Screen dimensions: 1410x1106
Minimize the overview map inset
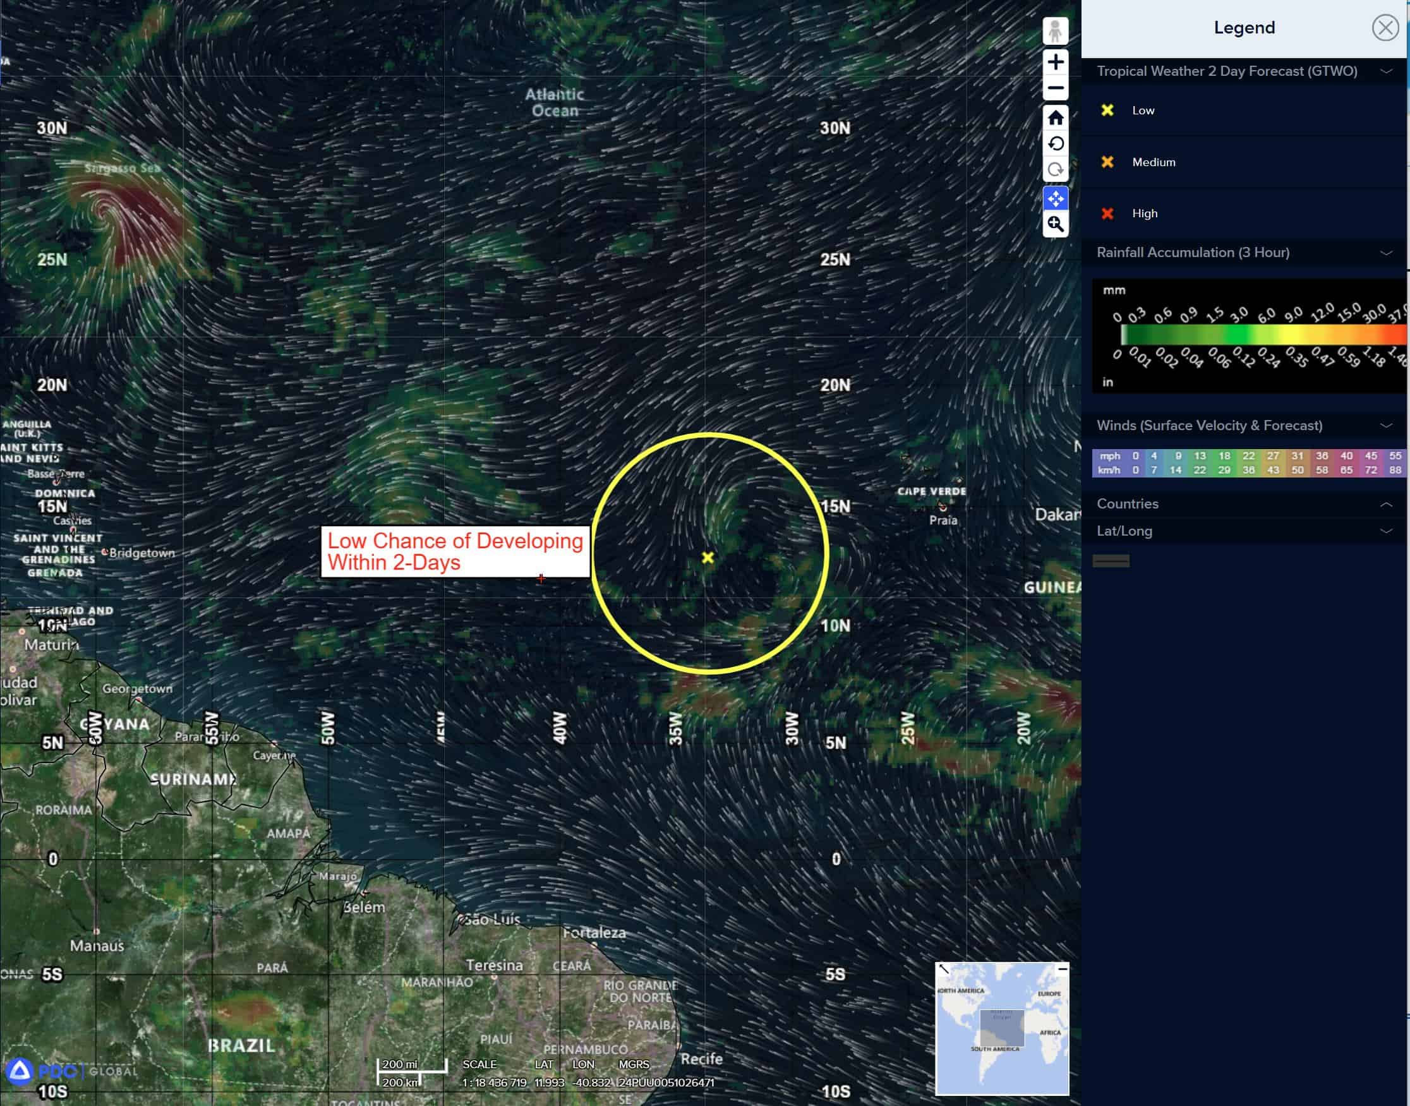coord(1062,970)
